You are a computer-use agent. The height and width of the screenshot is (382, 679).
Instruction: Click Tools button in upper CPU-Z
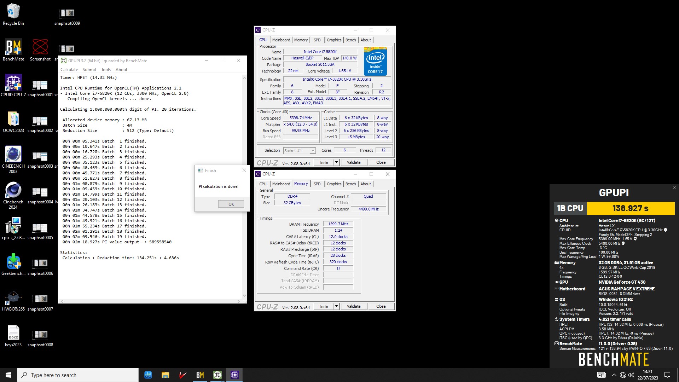pos(324,162)
